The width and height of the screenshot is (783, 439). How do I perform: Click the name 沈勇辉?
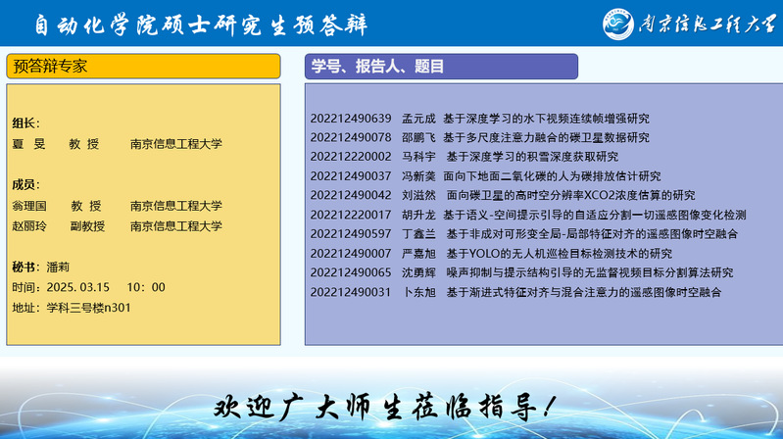pyautogui.click(x=418, y=272)
